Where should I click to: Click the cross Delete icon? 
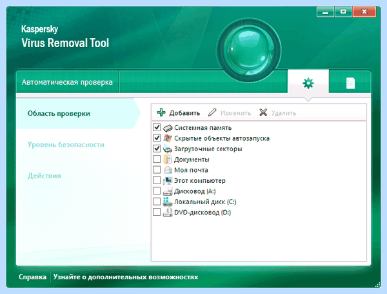pos(263,112)
